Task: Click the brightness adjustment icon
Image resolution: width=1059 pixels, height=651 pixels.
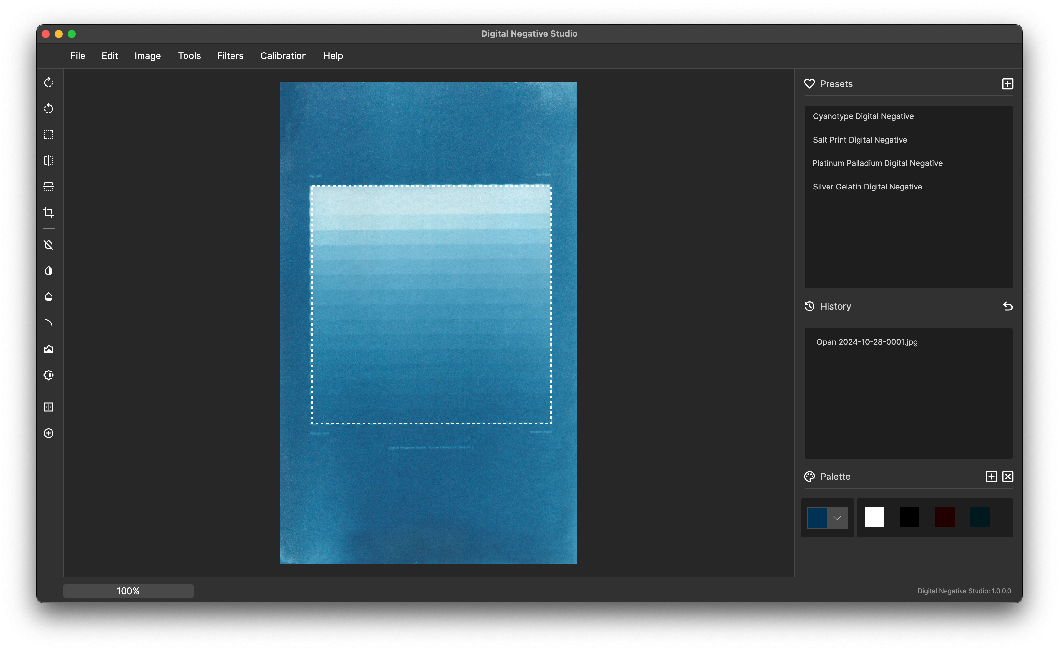Action: (49, 375)
